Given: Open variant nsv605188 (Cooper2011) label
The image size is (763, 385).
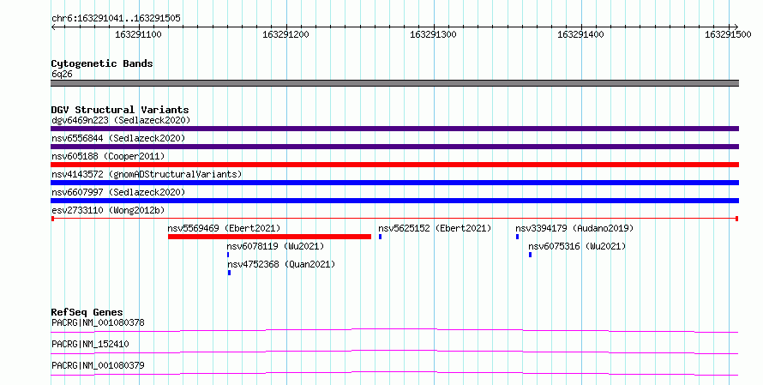Looking at the screenshot, I should (x=108, y=156).
